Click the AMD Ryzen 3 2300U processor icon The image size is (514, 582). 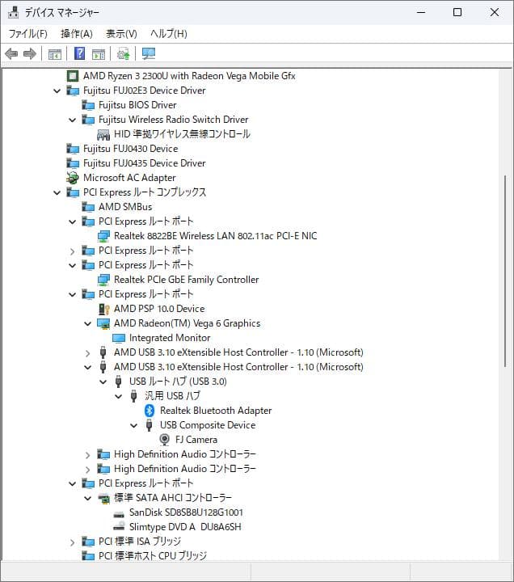pyautogui.click(x=73, y=76)
